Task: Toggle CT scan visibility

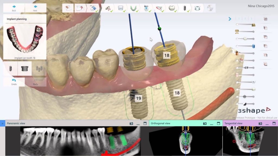Action: tap(247, 68)
